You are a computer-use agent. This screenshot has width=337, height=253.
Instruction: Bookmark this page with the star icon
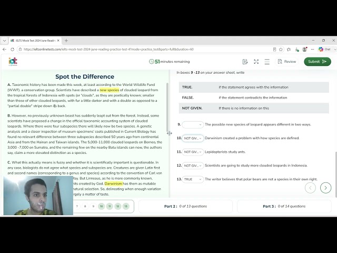click(281, 49)
